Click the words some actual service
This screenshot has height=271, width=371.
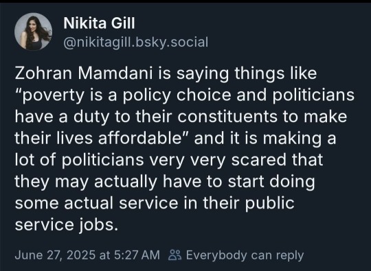(x=96, y=203)
